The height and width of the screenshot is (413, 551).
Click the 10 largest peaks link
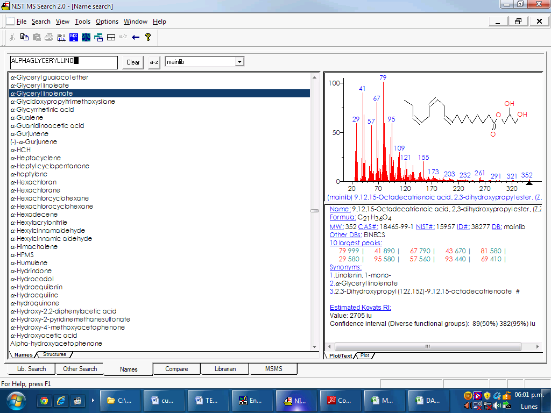coord(356,243)
